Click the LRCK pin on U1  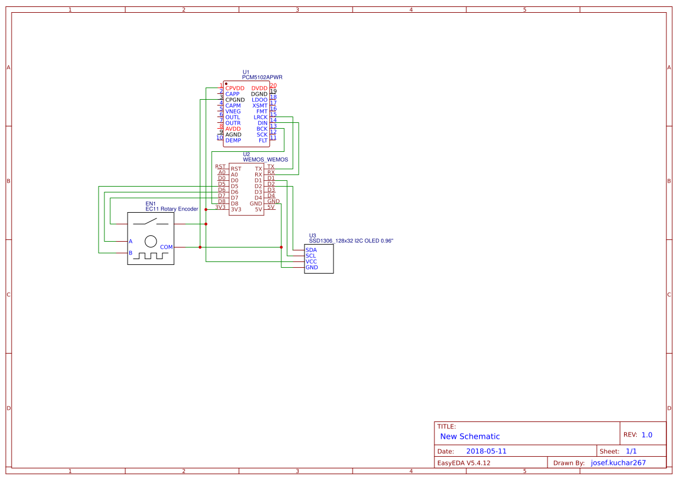click(x=262, y=117)
